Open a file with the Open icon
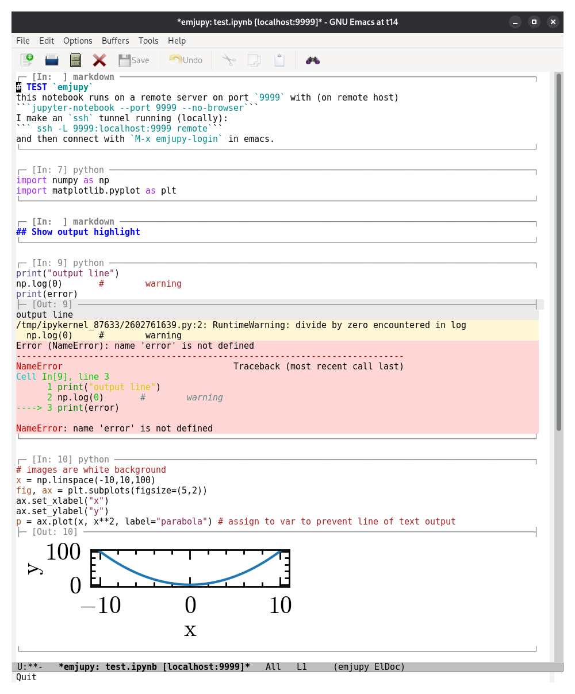The height and width of the screenshot is (694, 575). (52, 60)
